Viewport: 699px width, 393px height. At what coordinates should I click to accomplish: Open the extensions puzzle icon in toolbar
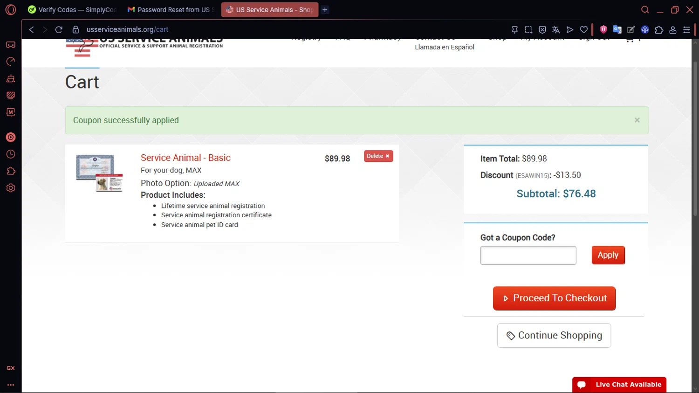pyautogui.click(x=659, y=29)
